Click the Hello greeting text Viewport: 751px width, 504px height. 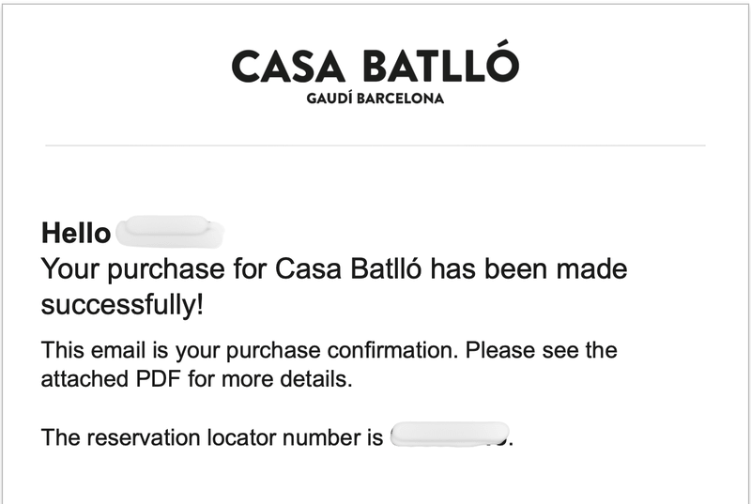(77, 233)
